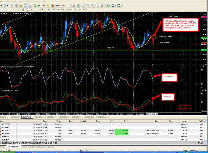Toggle Chart Shift icon
The height and width of the screenshot is (153, 208).
pos(102,5)
